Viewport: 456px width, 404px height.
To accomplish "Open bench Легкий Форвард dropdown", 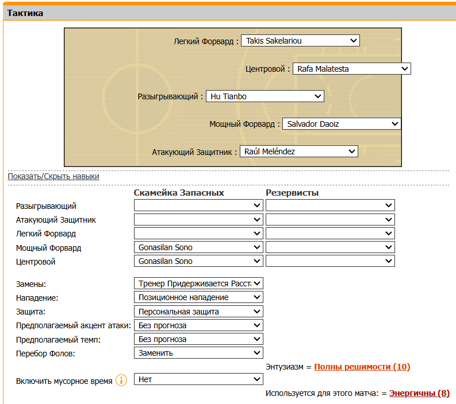I will [198, 234].
